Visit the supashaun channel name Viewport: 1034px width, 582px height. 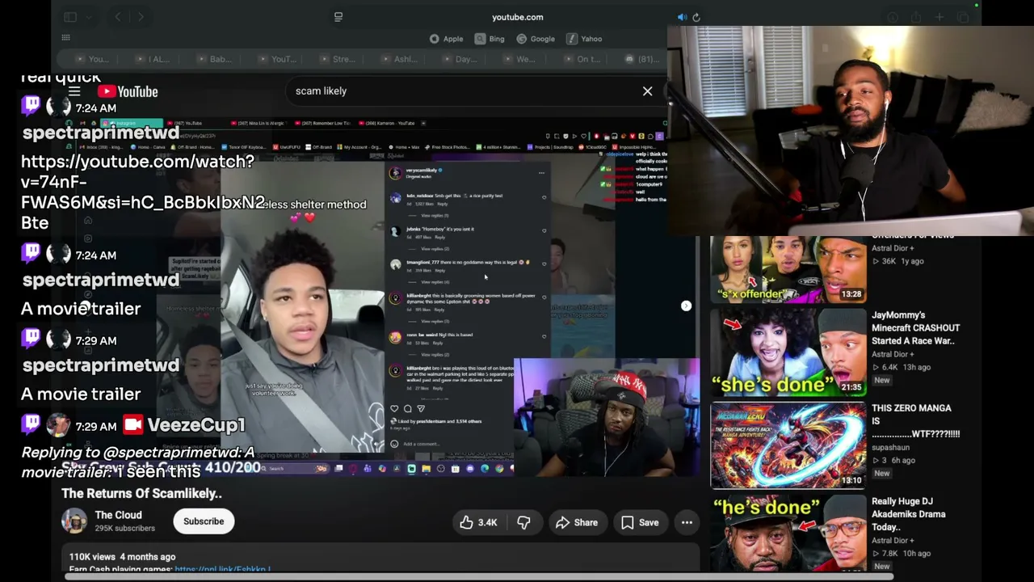point(890,447)
